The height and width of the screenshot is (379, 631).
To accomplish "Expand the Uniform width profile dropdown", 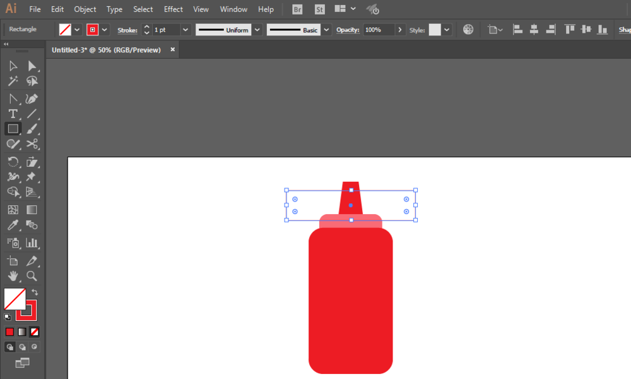I will pyautogui.click(x=257, y=30).
